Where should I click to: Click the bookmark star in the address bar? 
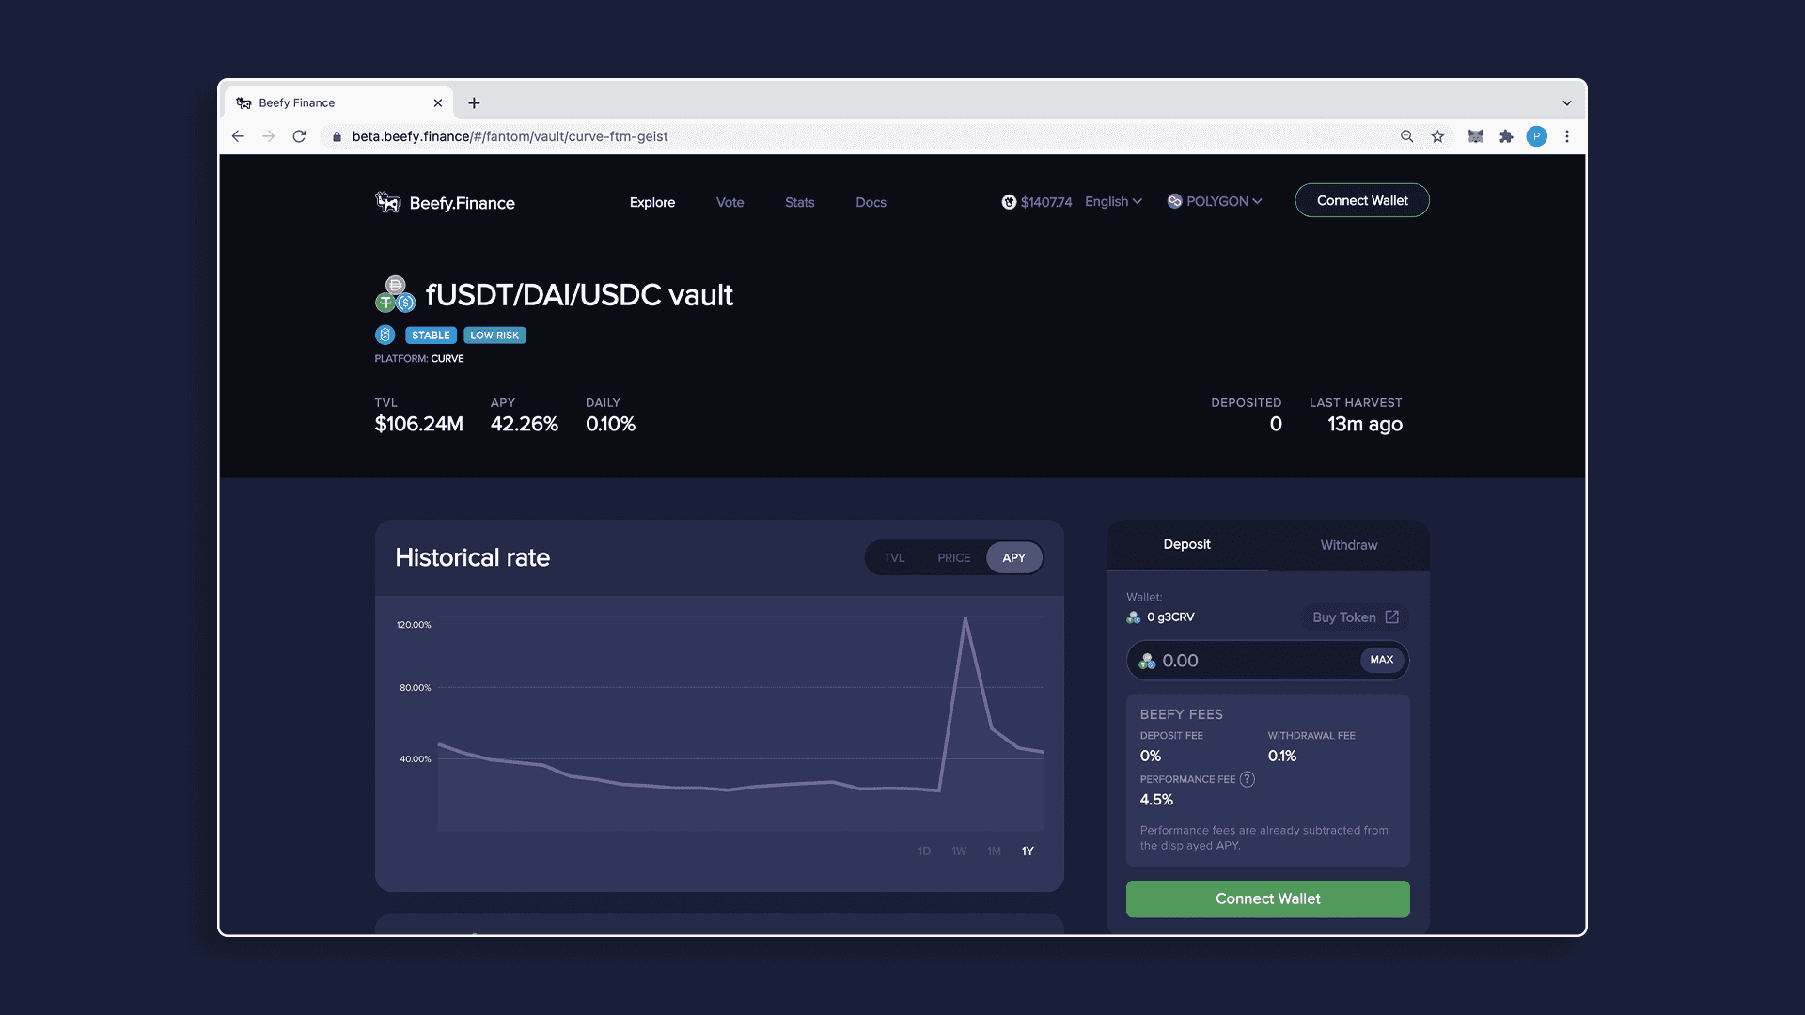tap(1437, 136)
